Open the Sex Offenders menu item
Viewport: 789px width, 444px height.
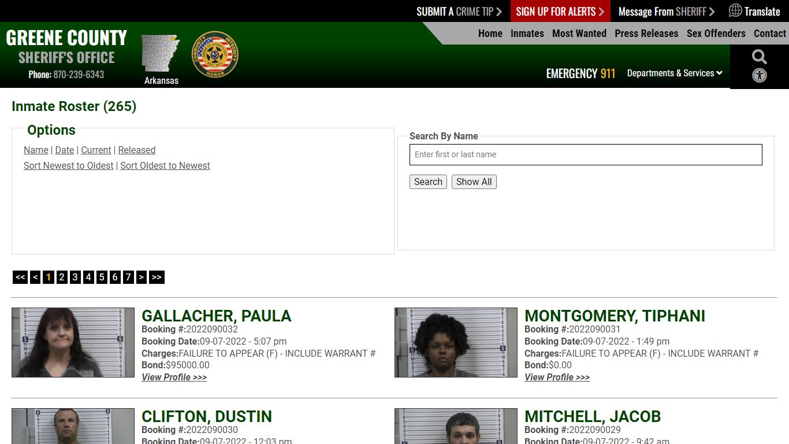(716, 34)
